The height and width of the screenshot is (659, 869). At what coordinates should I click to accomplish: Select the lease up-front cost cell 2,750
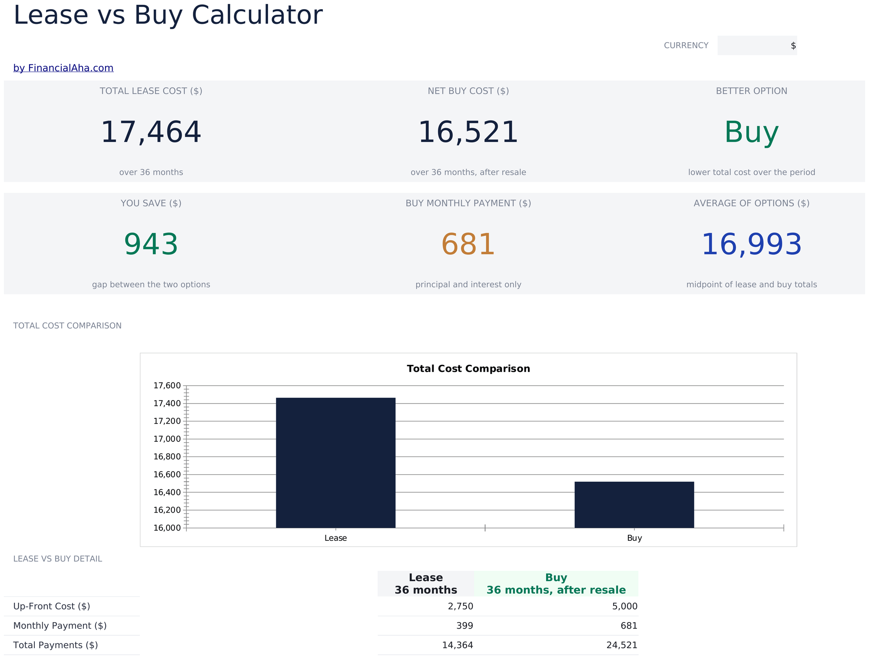pyautogui.click(x=426, y=606)
